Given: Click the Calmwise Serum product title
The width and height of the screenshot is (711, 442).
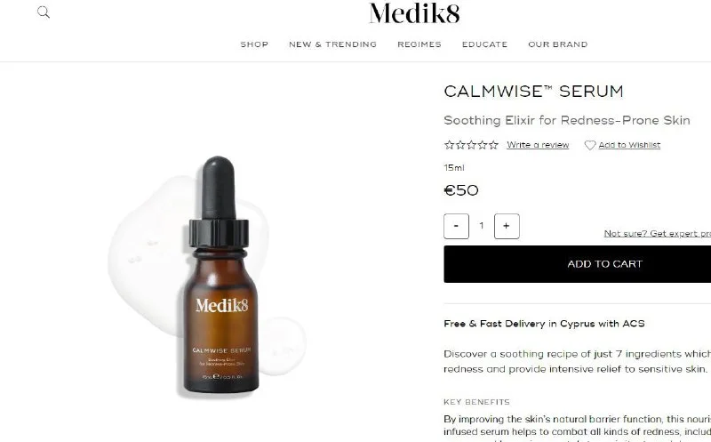Looking at the screenshot, I should click(534, 92).
